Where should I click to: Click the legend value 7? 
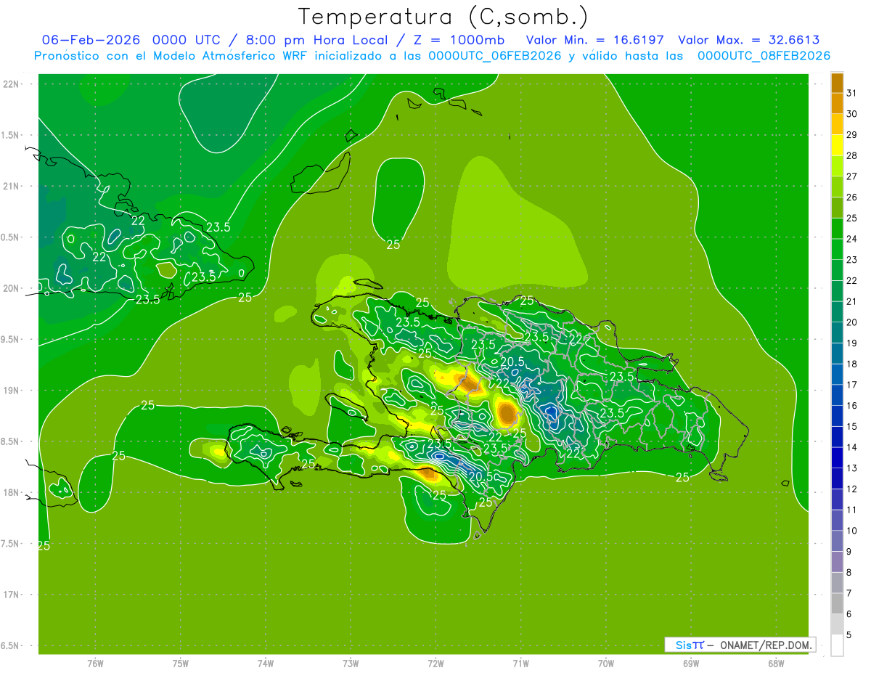849,593
